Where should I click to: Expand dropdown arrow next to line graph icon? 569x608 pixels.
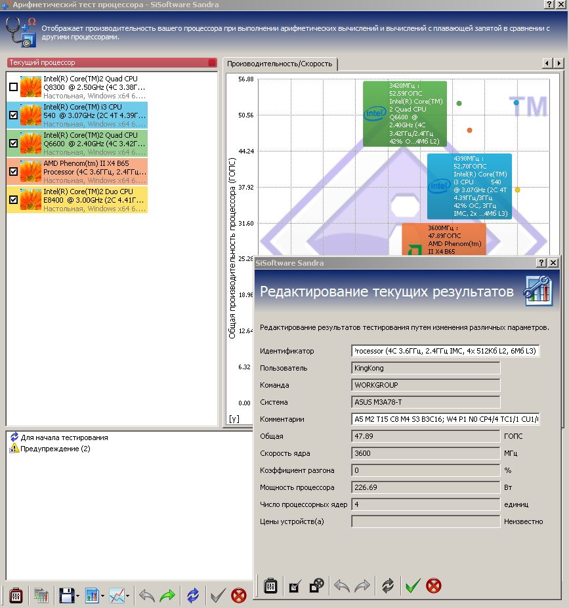[x=127, y=596]
